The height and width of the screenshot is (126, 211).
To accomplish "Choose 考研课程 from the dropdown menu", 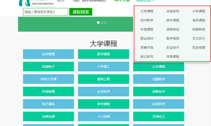I will click(x=199, y=20).
